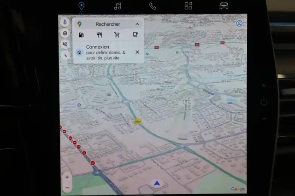Tap the home icon in Connexion card
This screenshot has width=295, height=196.
coord(79,52)
